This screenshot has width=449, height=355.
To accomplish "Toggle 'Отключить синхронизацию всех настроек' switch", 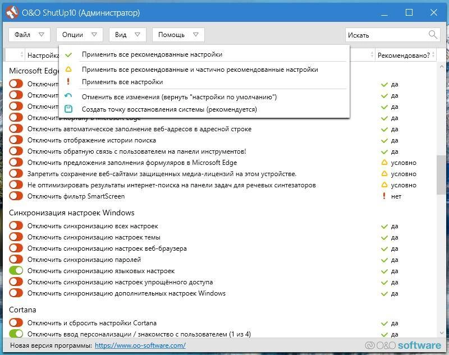I will [16, 225].
